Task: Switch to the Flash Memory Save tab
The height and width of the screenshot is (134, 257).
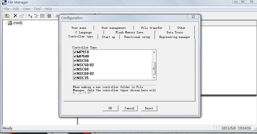Action: (x=129, y=32)
